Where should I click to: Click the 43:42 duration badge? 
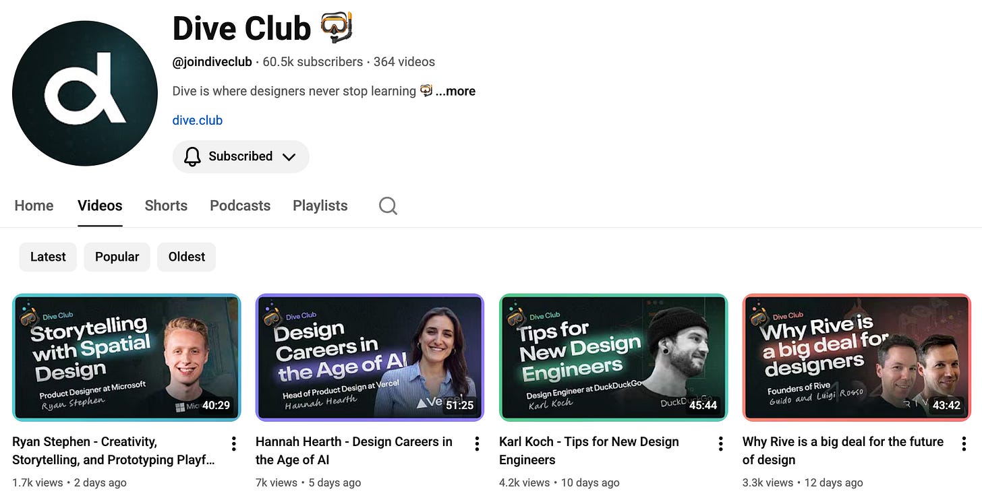(x=946, y=406)
